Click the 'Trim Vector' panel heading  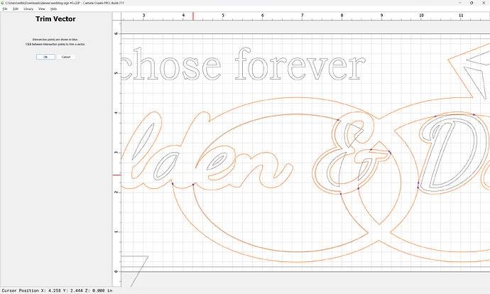[55, 19]
